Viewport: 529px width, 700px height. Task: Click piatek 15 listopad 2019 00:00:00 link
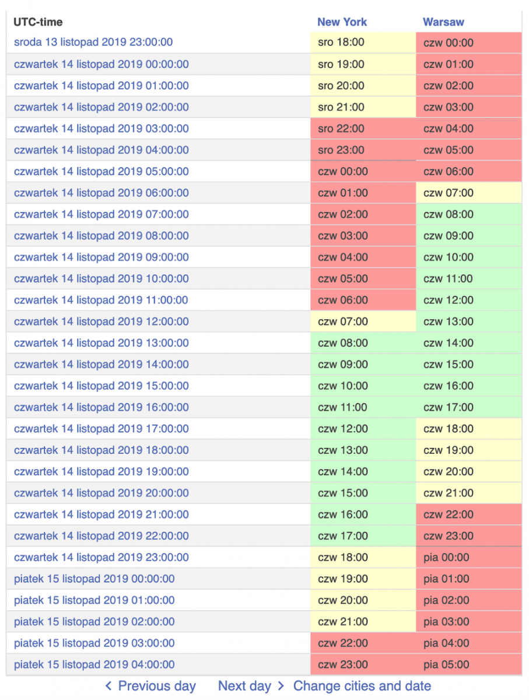click(94, 579)
